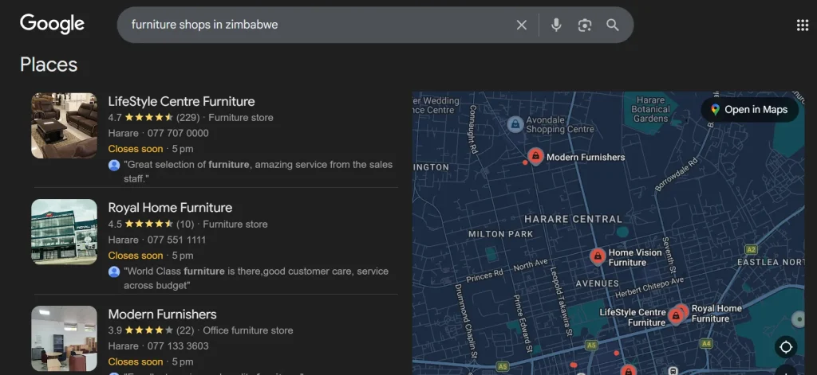This screenshot has width=817, height=375.
Task: Click reviewer avatar beside LifeStyle Centre review
Action: 114,165
